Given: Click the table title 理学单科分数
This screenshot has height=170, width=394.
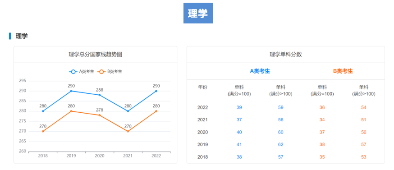Looking at the screenshot, I should click(x=286, y=54).
